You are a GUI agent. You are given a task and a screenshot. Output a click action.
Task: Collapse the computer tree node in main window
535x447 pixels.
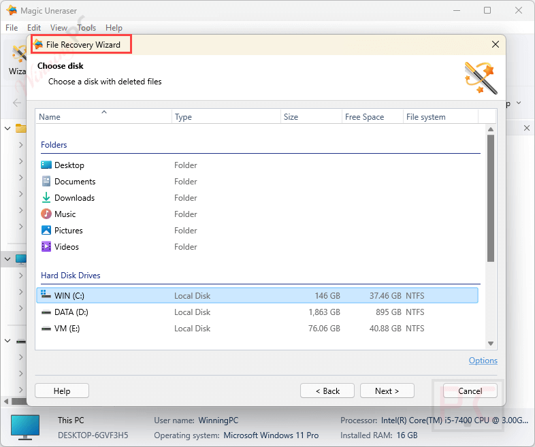(x=7, y=259)
